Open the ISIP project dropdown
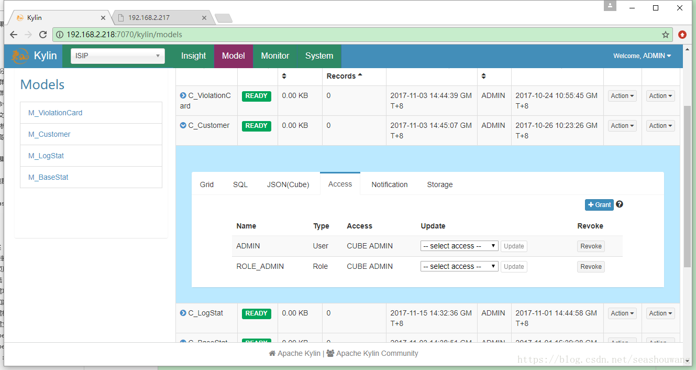This screenshot has height=370, width=696. tap(118, 56)
